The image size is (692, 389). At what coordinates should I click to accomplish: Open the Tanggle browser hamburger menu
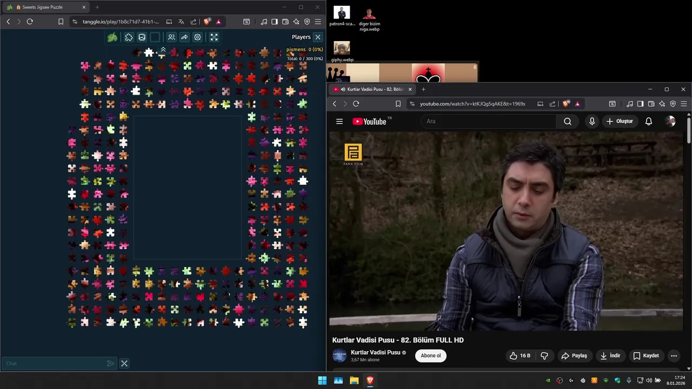tap(318, 22)
